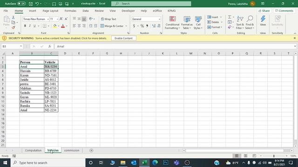Screen dimensions: 298x167
Task: Toggle AutoSave switch
Action: (21, 4)
